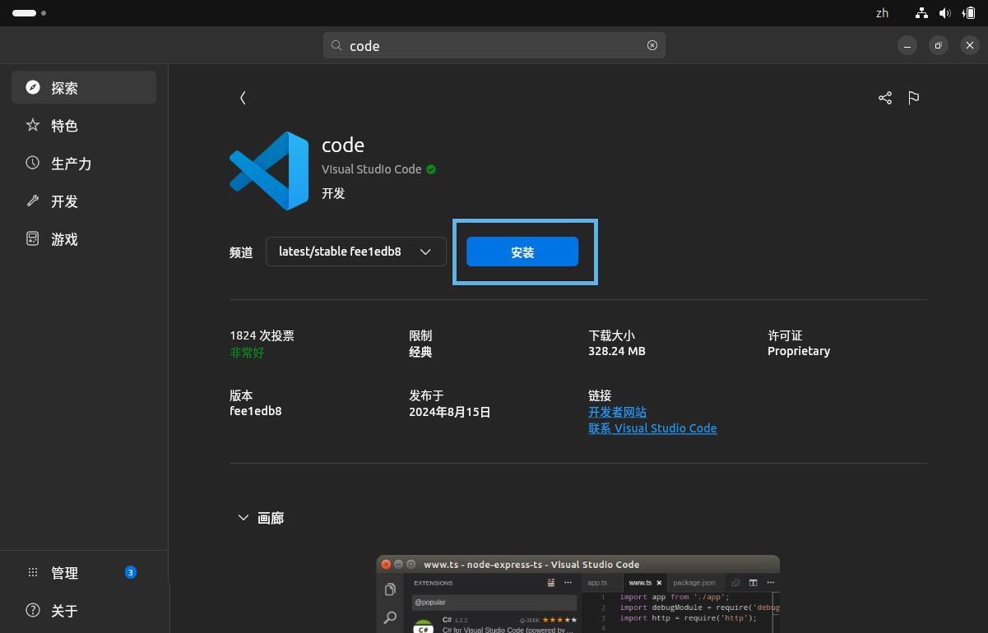The image size is (988, 633).
Task: Minimize the App Center window
Action: click(907, 45)
